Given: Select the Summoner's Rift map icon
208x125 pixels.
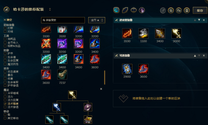Looking at the screenshot, I should pyautogui.click(x=116, y=10).
